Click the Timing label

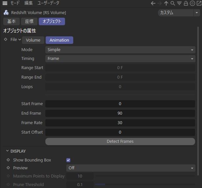tap(28, 59)
